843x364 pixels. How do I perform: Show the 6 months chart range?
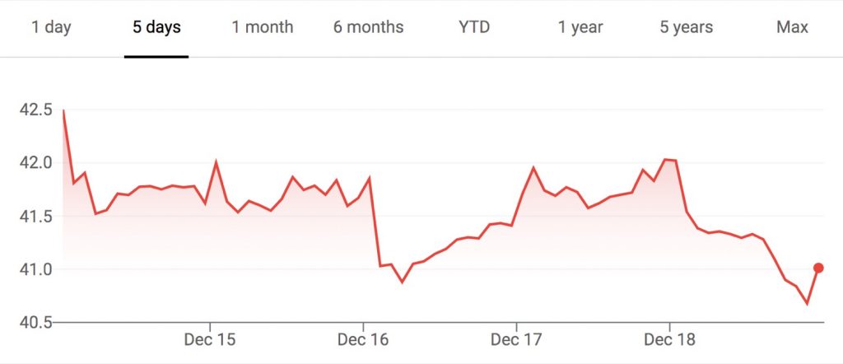tap(368, 27)
